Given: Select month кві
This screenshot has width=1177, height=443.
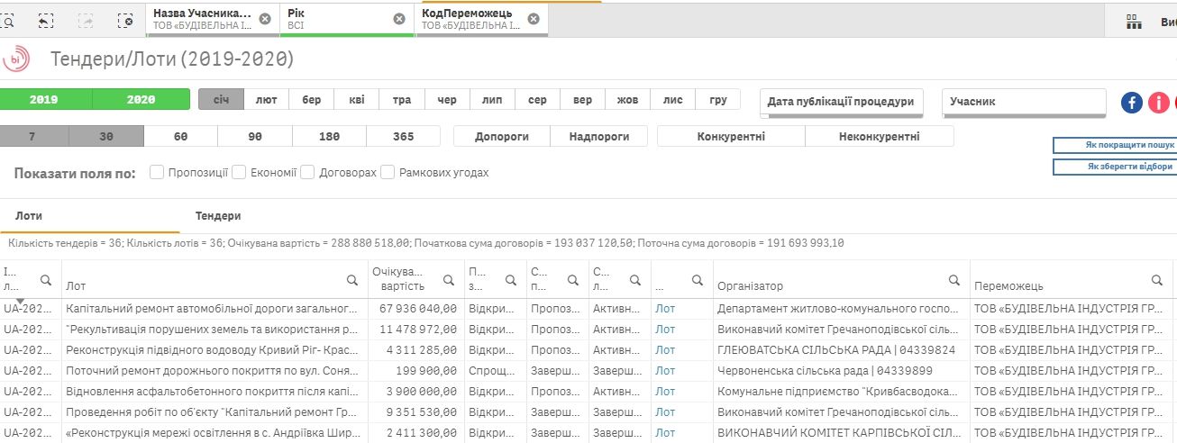Looking at the screenshot, I should (357, 99).
